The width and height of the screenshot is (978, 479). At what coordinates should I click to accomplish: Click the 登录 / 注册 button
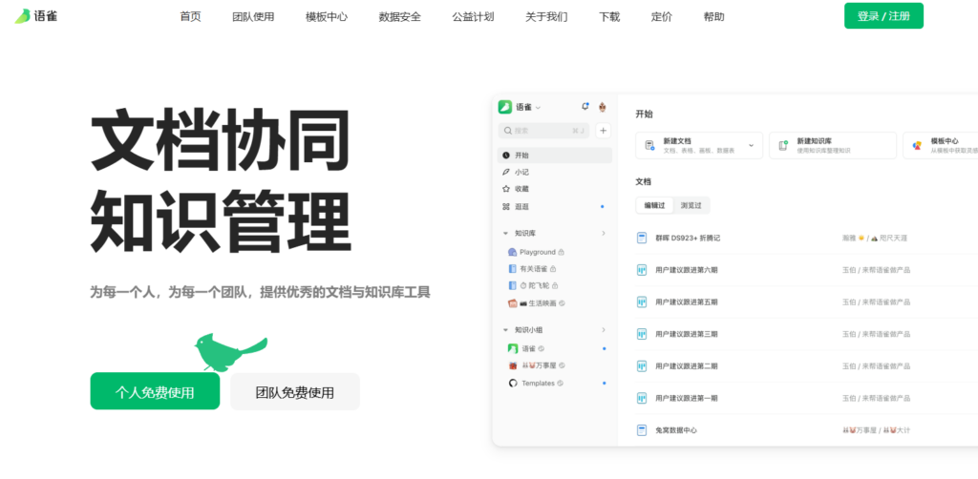[883, 15]
